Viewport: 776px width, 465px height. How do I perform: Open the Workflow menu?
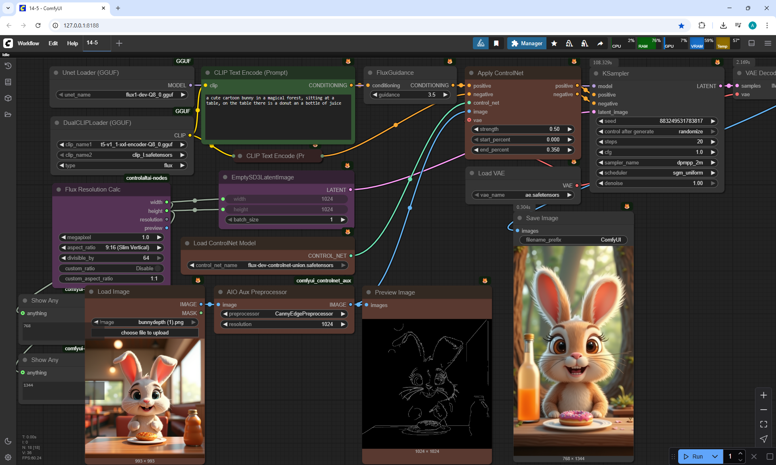click(x=28, y=43)
